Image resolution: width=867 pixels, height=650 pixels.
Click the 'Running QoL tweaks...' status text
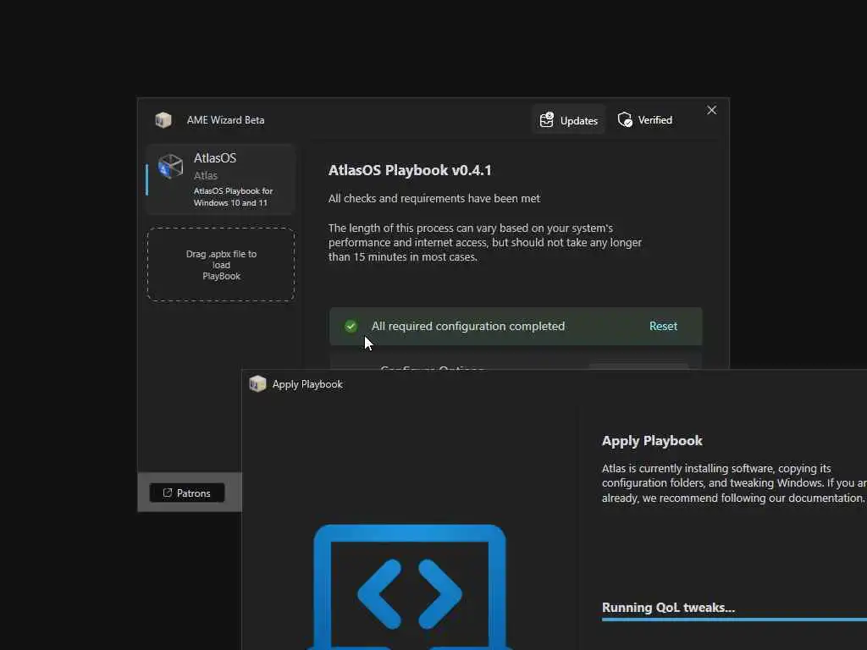pyautogui.click(x=668, y=608)
